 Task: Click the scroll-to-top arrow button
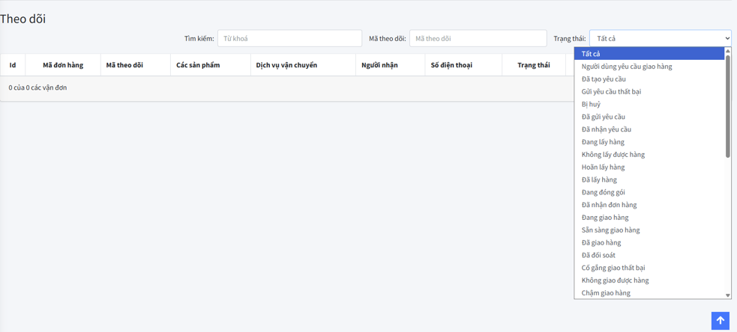pyautogui.click(x=720, y=321)
